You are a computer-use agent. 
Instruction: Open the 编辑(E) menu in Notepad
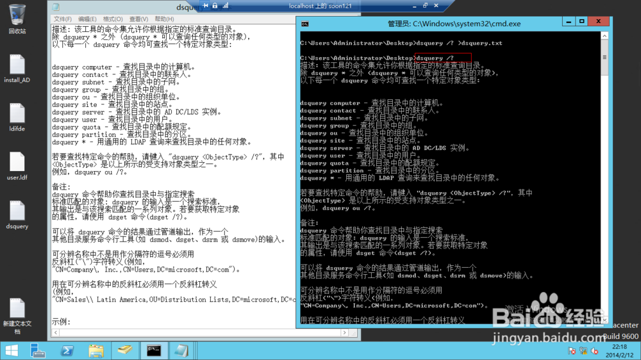coord(87,19)
